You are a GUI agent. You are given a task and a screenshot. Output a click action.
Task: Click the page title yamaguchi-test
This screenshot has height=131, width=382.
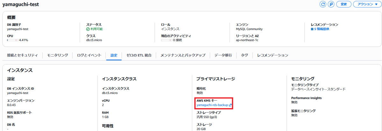point(21,4)
